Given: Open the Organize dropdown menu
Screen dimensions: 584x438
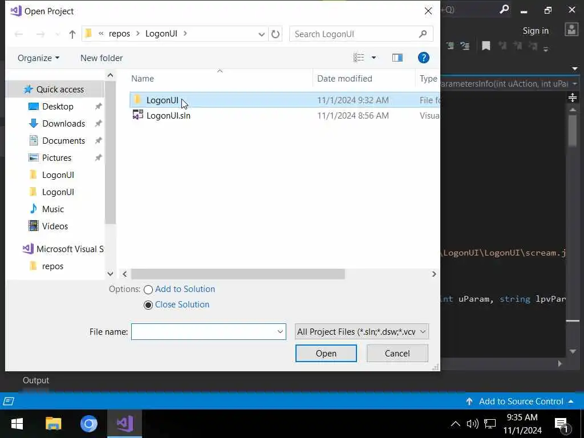Looking at the screenshot, I should click(x=38, y=58).
